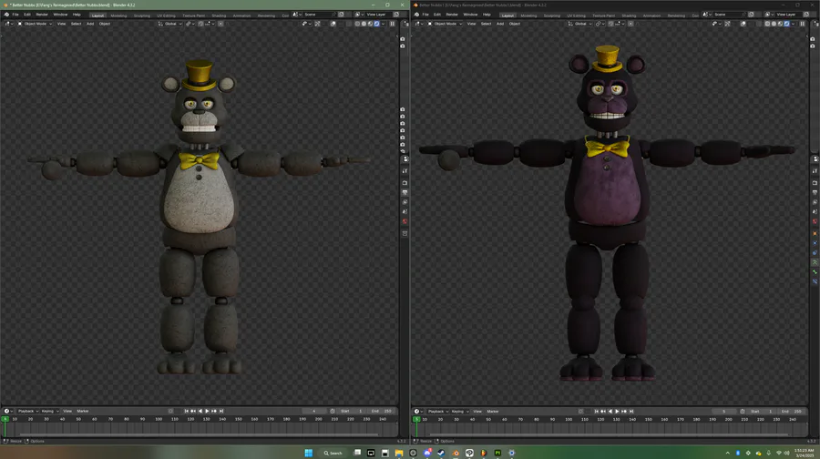820x459 pixels.
Task: Toggle snapping magnet in right window
Action: (610, 24)
